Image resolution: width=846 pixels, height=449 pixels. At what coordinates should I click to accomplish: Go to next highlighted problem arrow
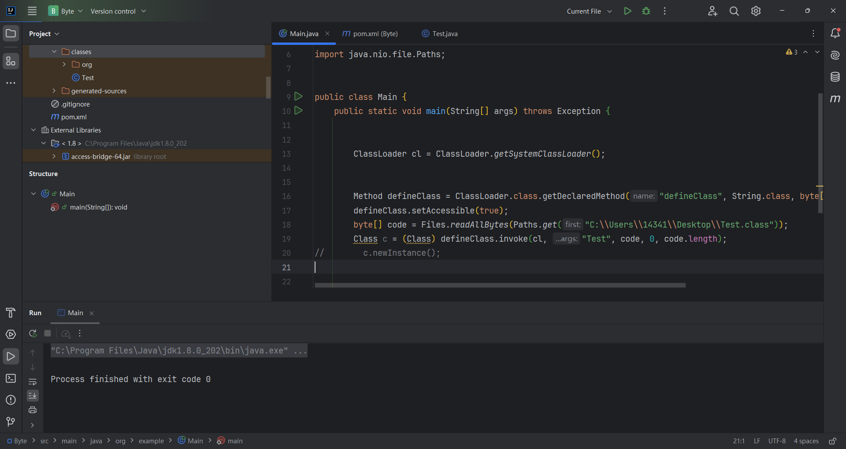817,52
